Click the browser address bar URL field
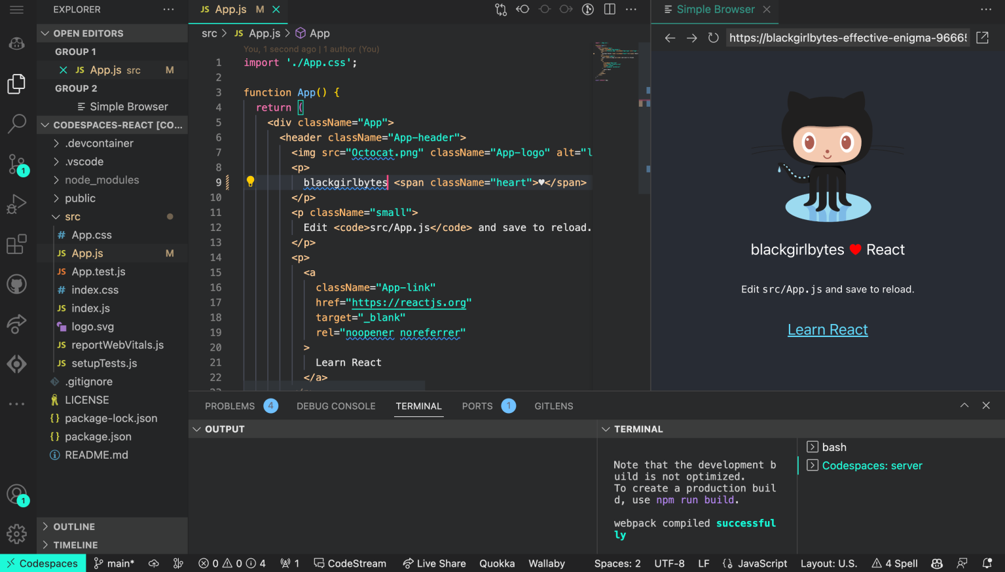Viewport: 1005px width, 572px height. 847,37
